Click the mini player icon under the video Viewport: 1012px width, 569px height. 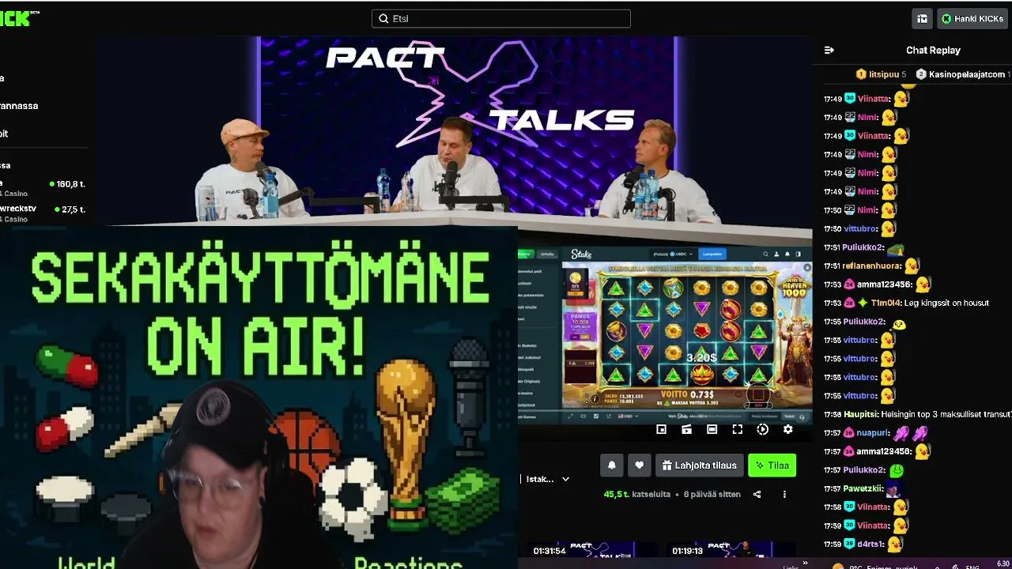(x=662, y=429)
